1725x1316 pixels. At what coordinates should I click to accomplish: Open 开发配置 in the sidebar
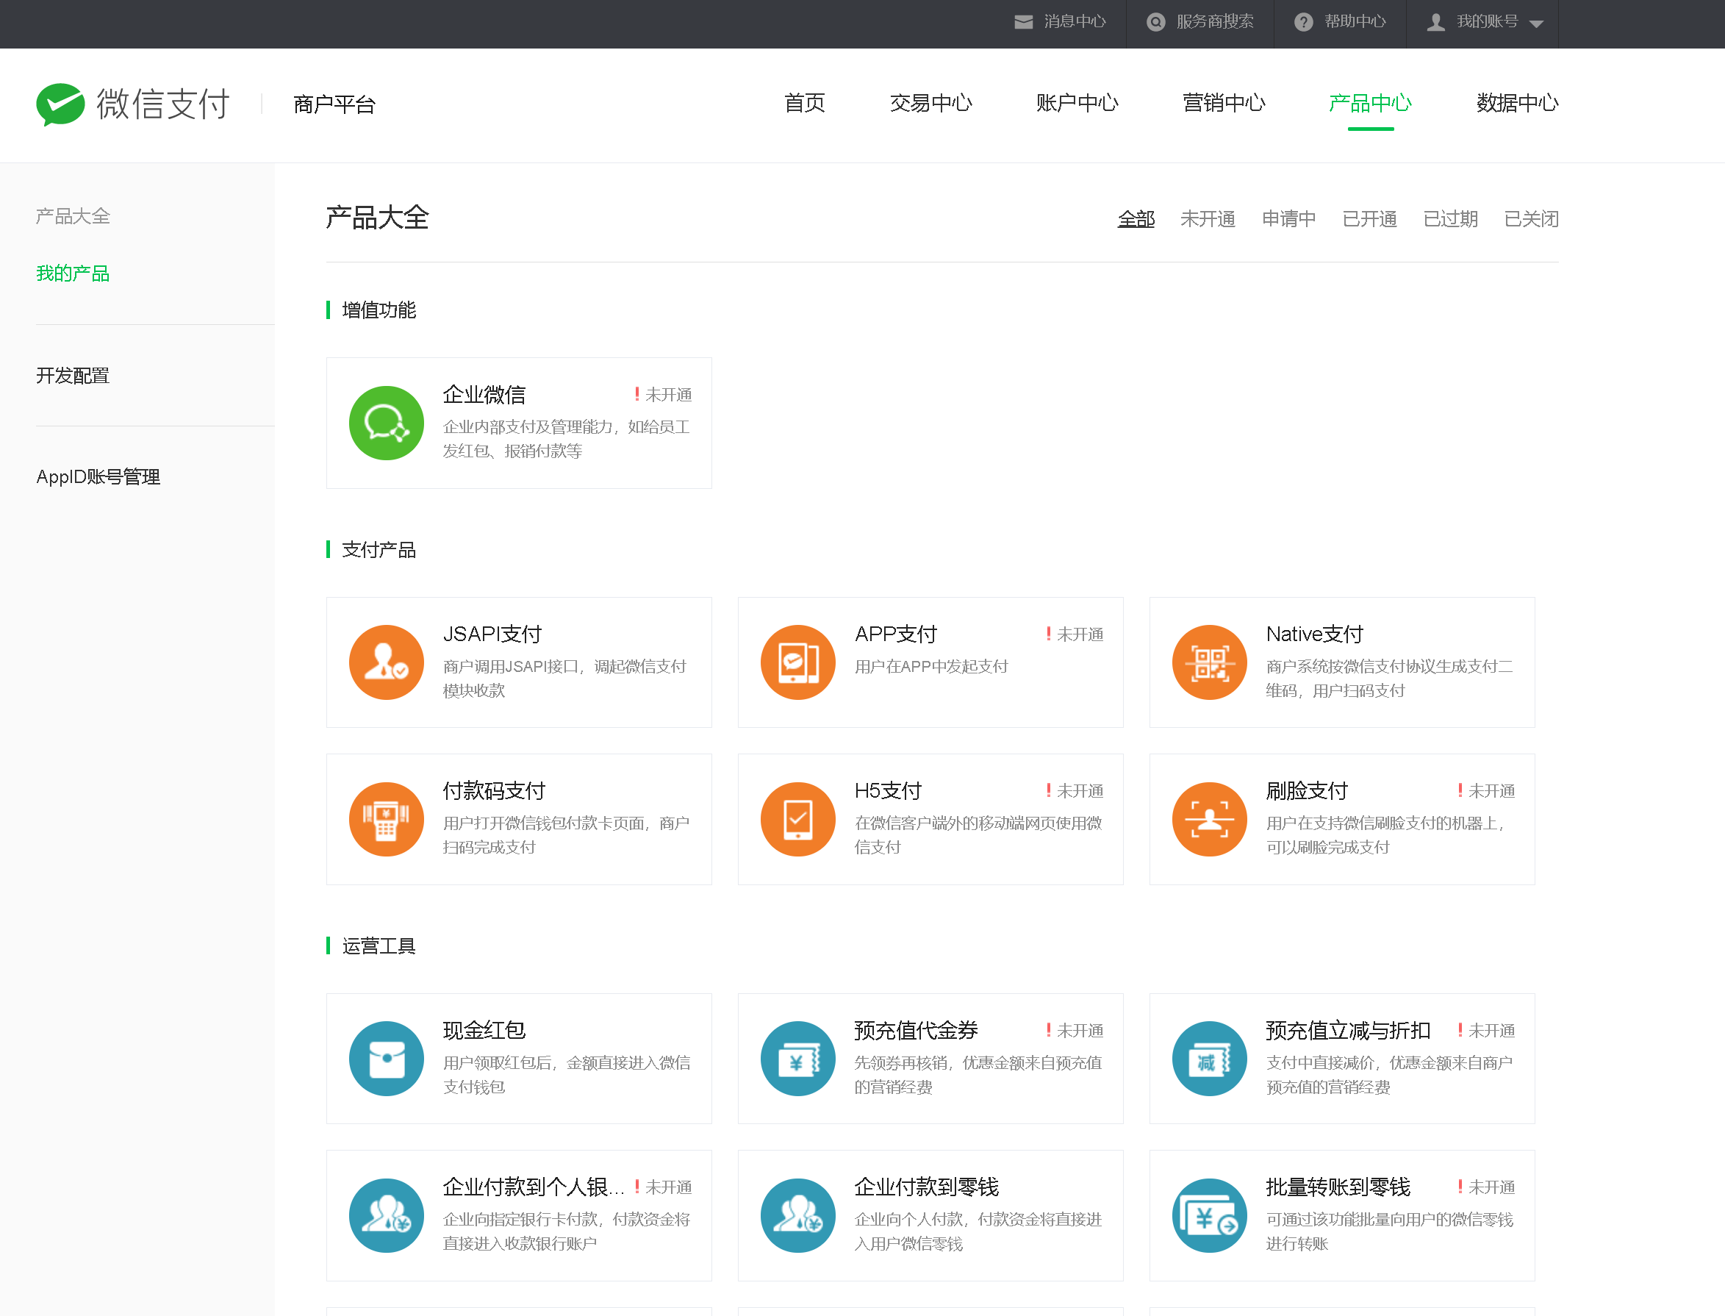pyautogui.click(x=73, y=375)
